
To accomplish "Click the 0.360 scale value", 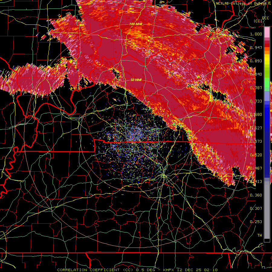I will pos(256,195).
